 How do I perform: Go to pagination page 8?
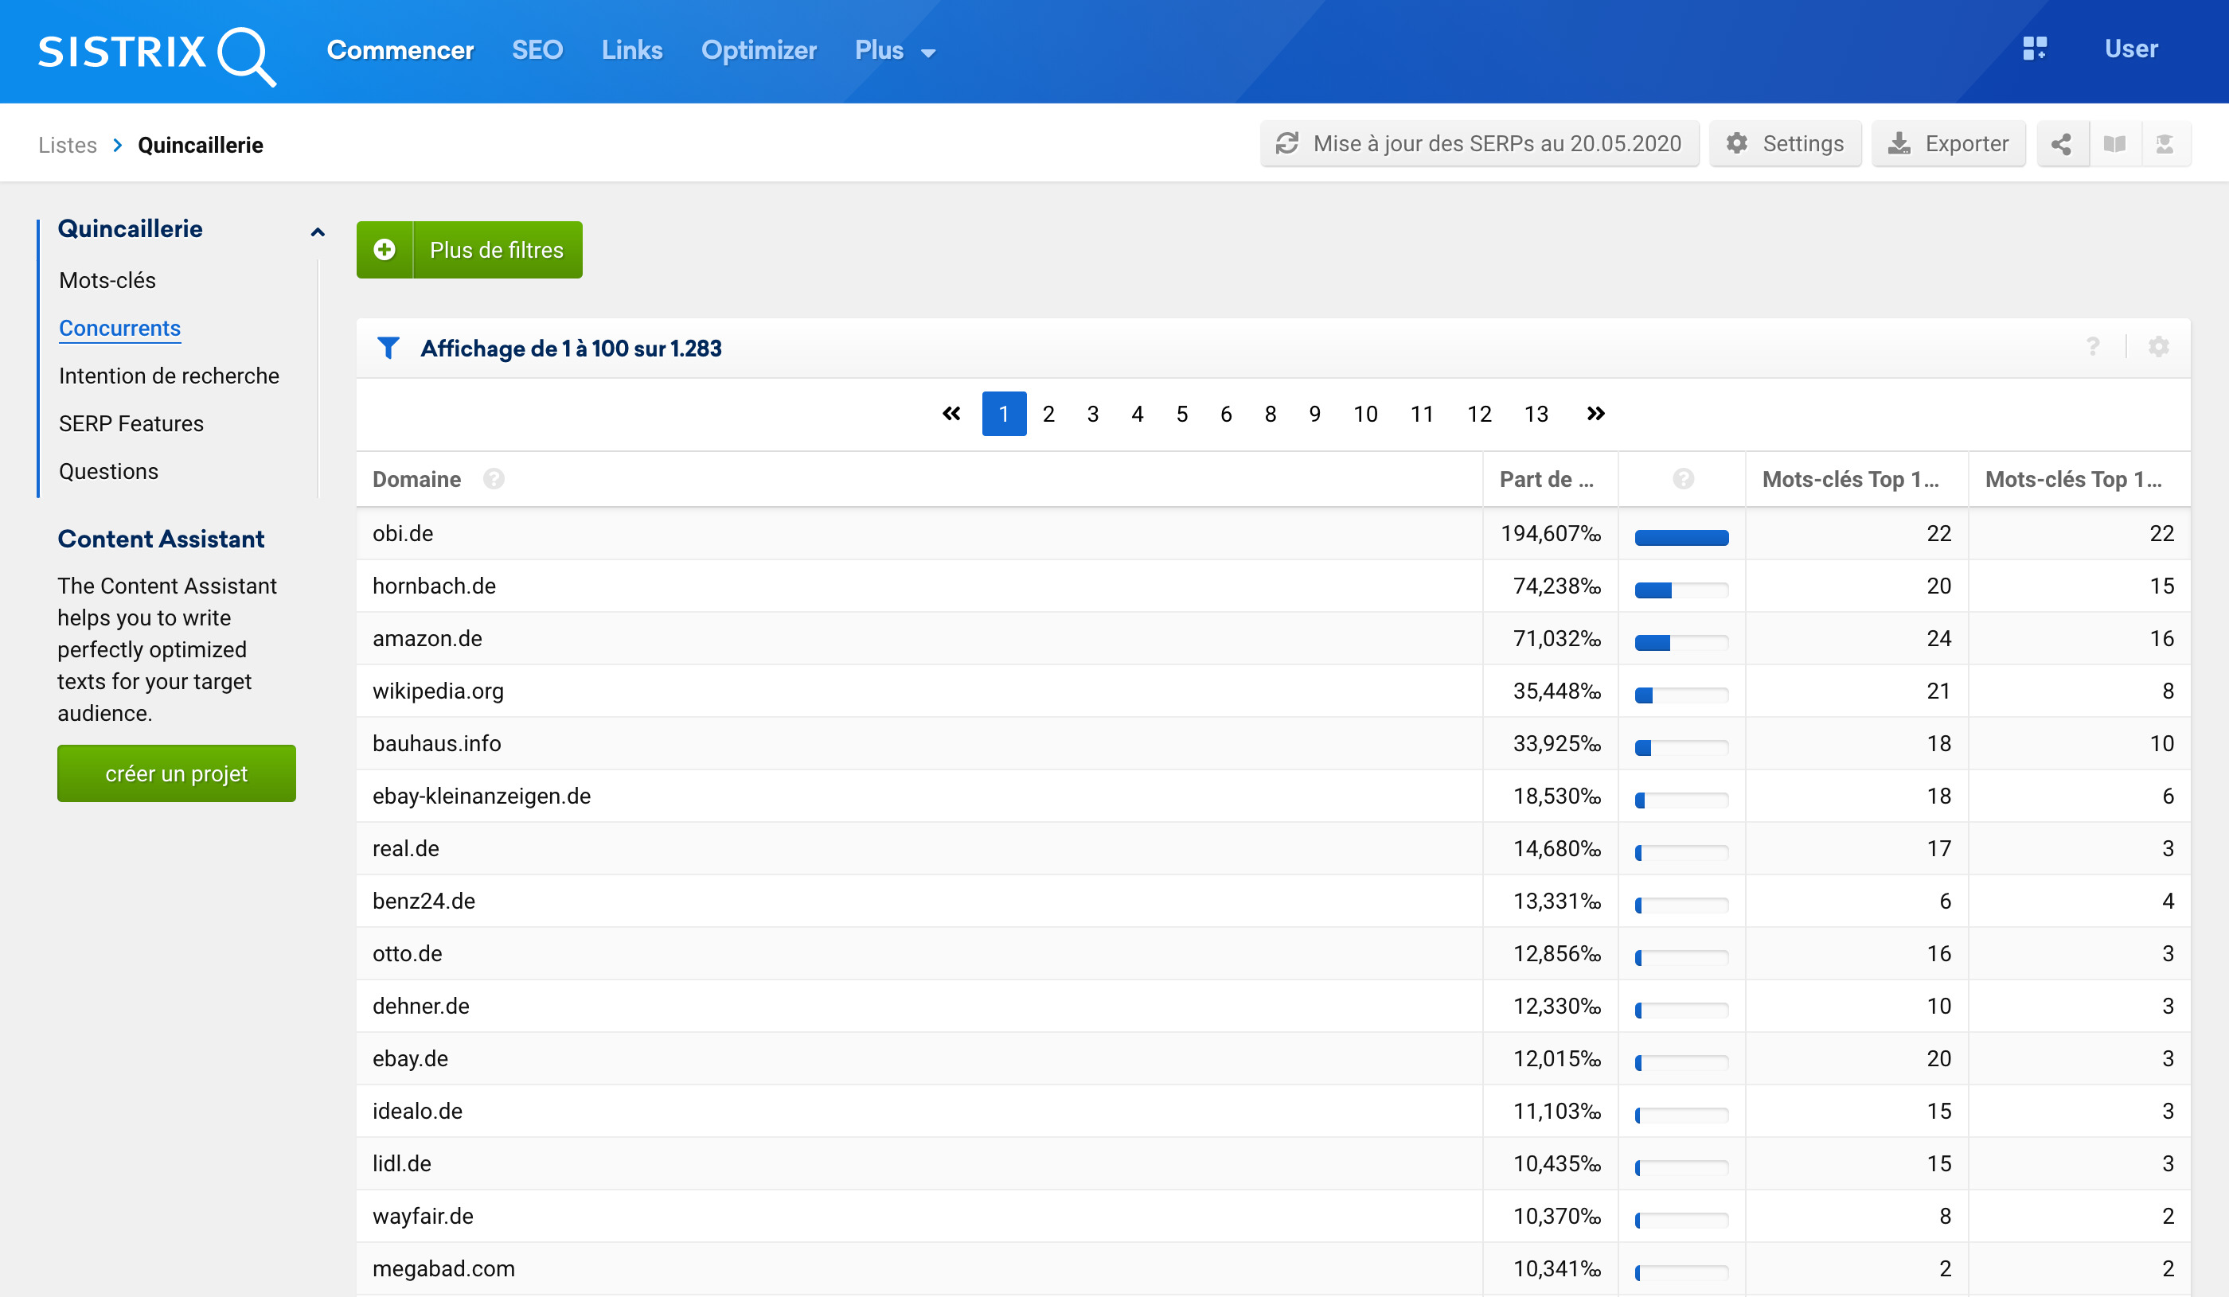coord(1271,414)
